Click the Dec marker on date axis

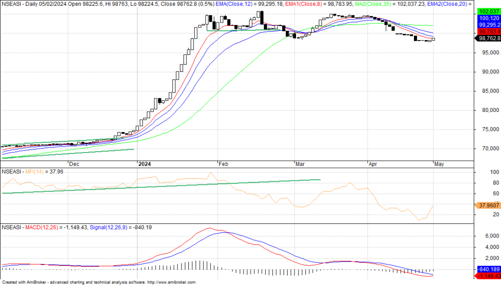point(74,165)
